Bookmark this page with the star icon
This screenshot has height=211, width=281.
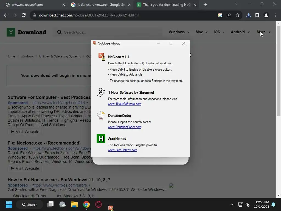click(238, 15)
